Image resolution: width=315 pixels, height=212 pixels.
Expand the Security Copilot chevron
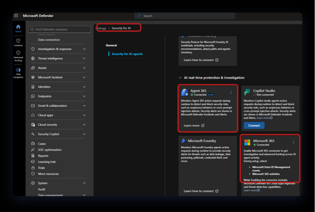tap(84, 134)
